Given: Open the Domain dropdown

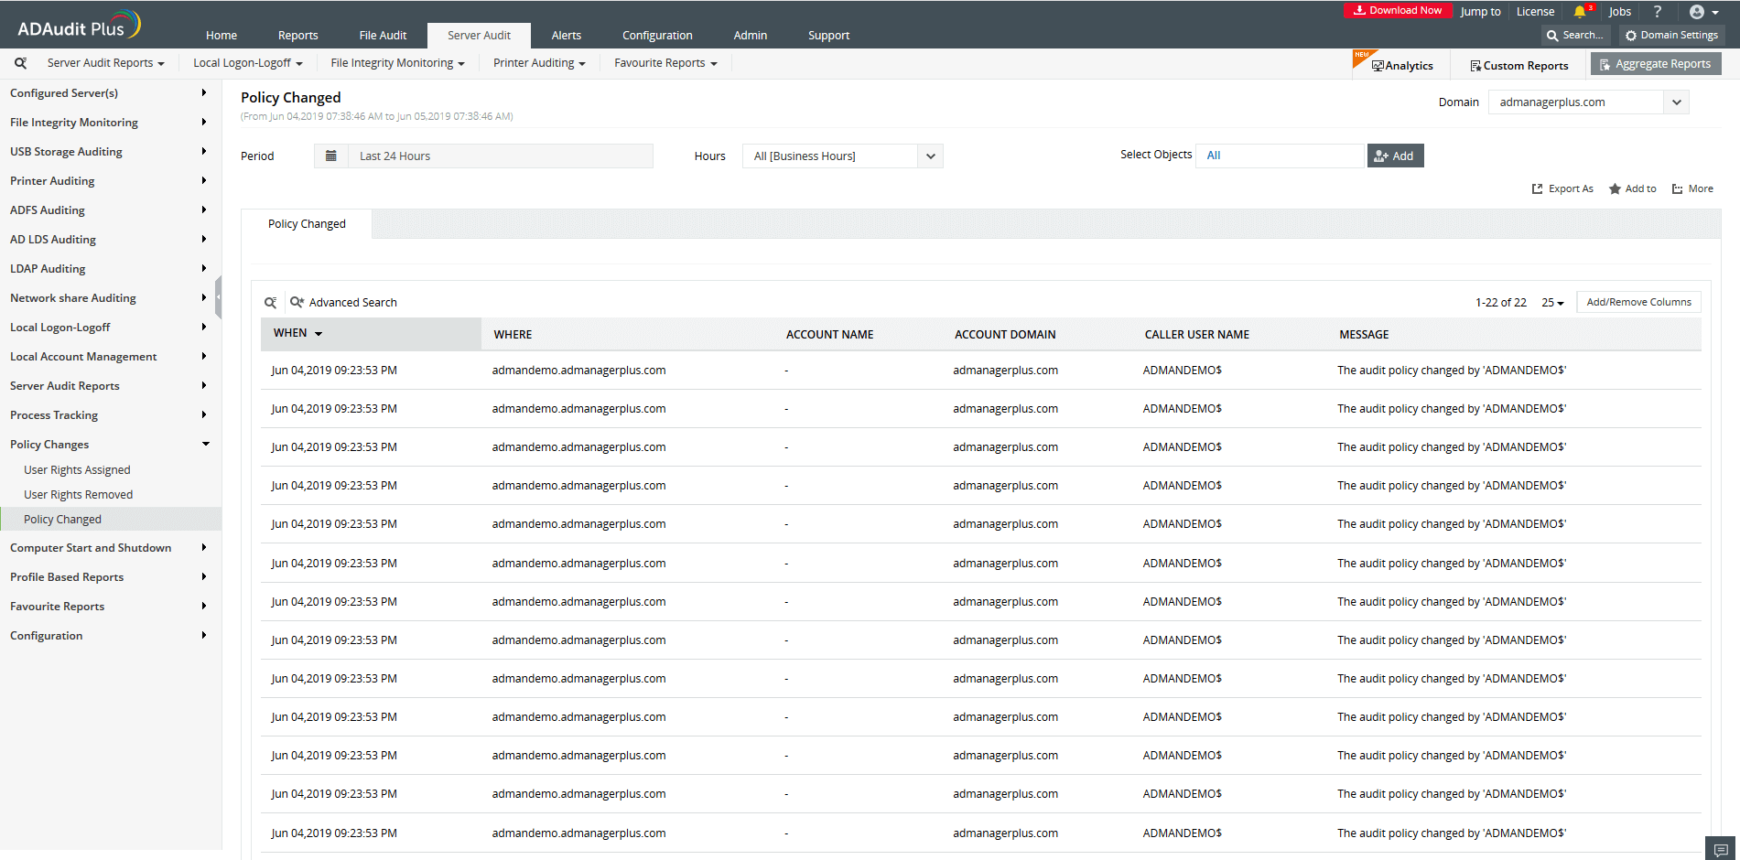Looking at the screenshot, I should [1588, 102].
